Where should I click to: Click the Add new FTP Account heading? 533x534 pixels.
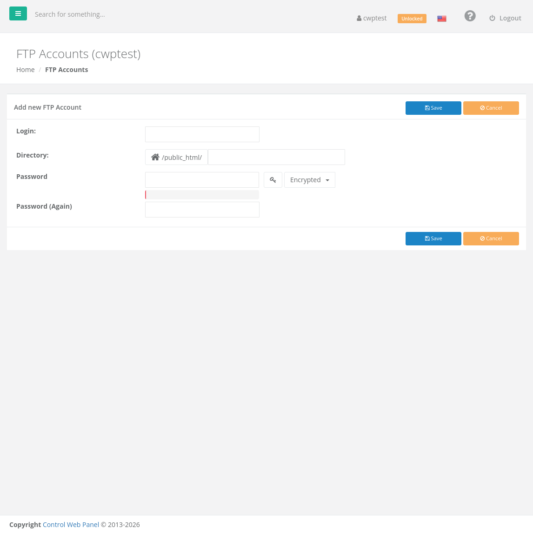(48, 107)
